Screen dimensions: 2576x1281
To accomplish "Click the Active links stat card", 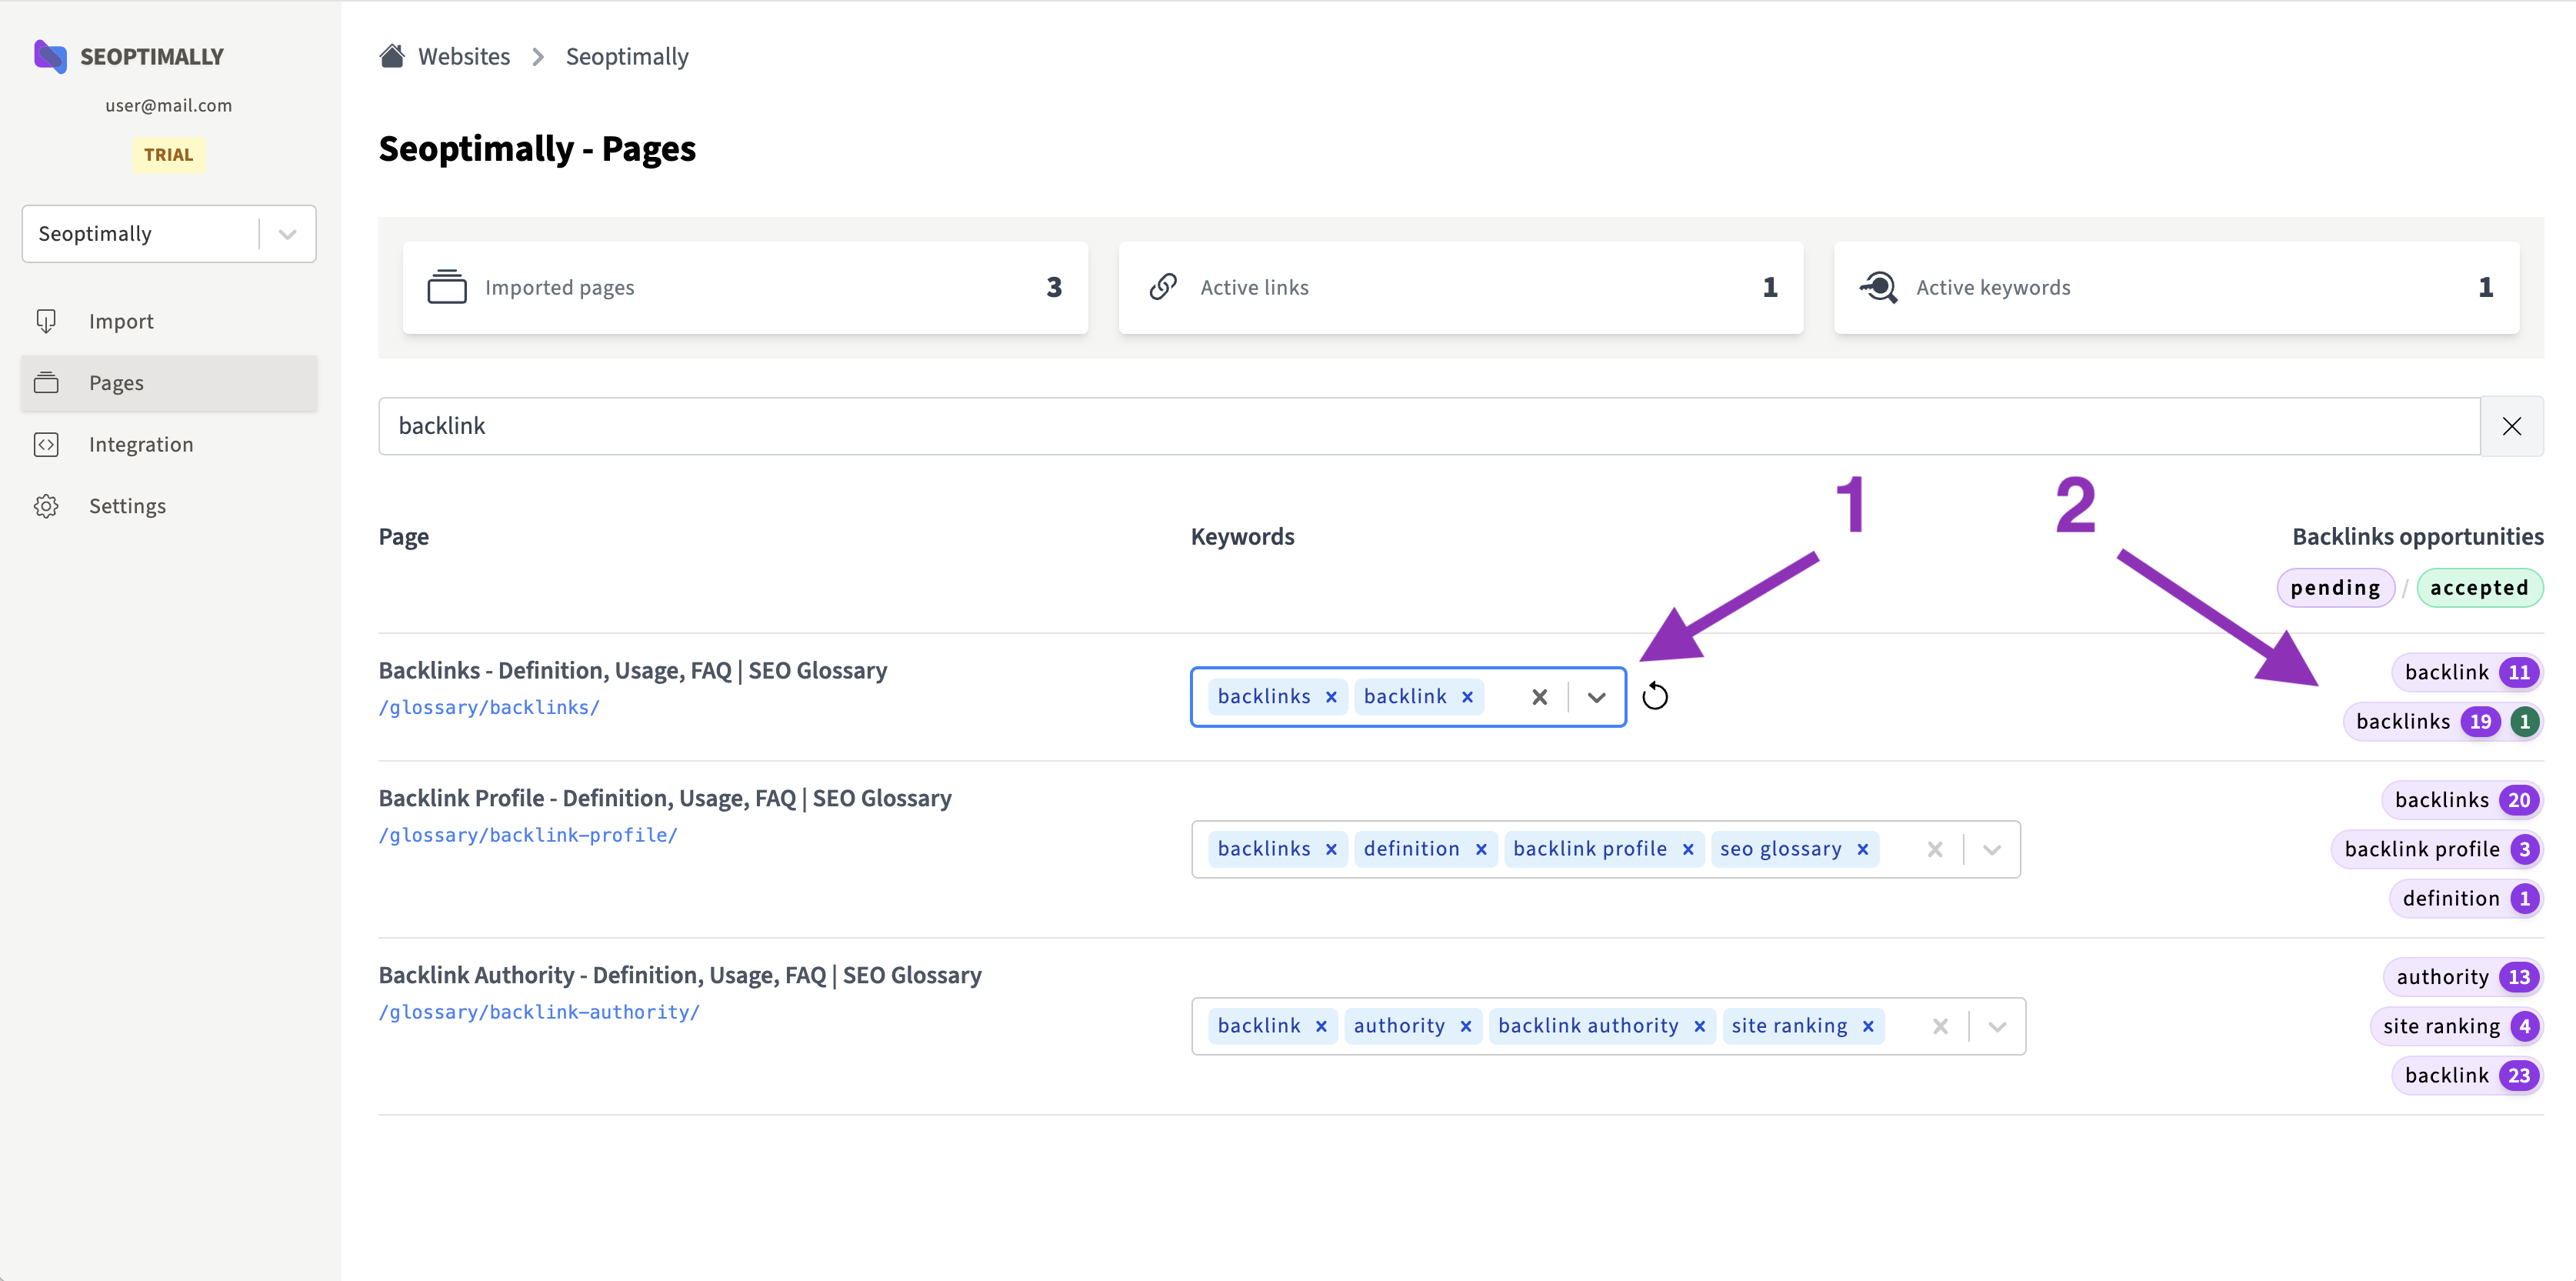I will [x=1461, y=287].
